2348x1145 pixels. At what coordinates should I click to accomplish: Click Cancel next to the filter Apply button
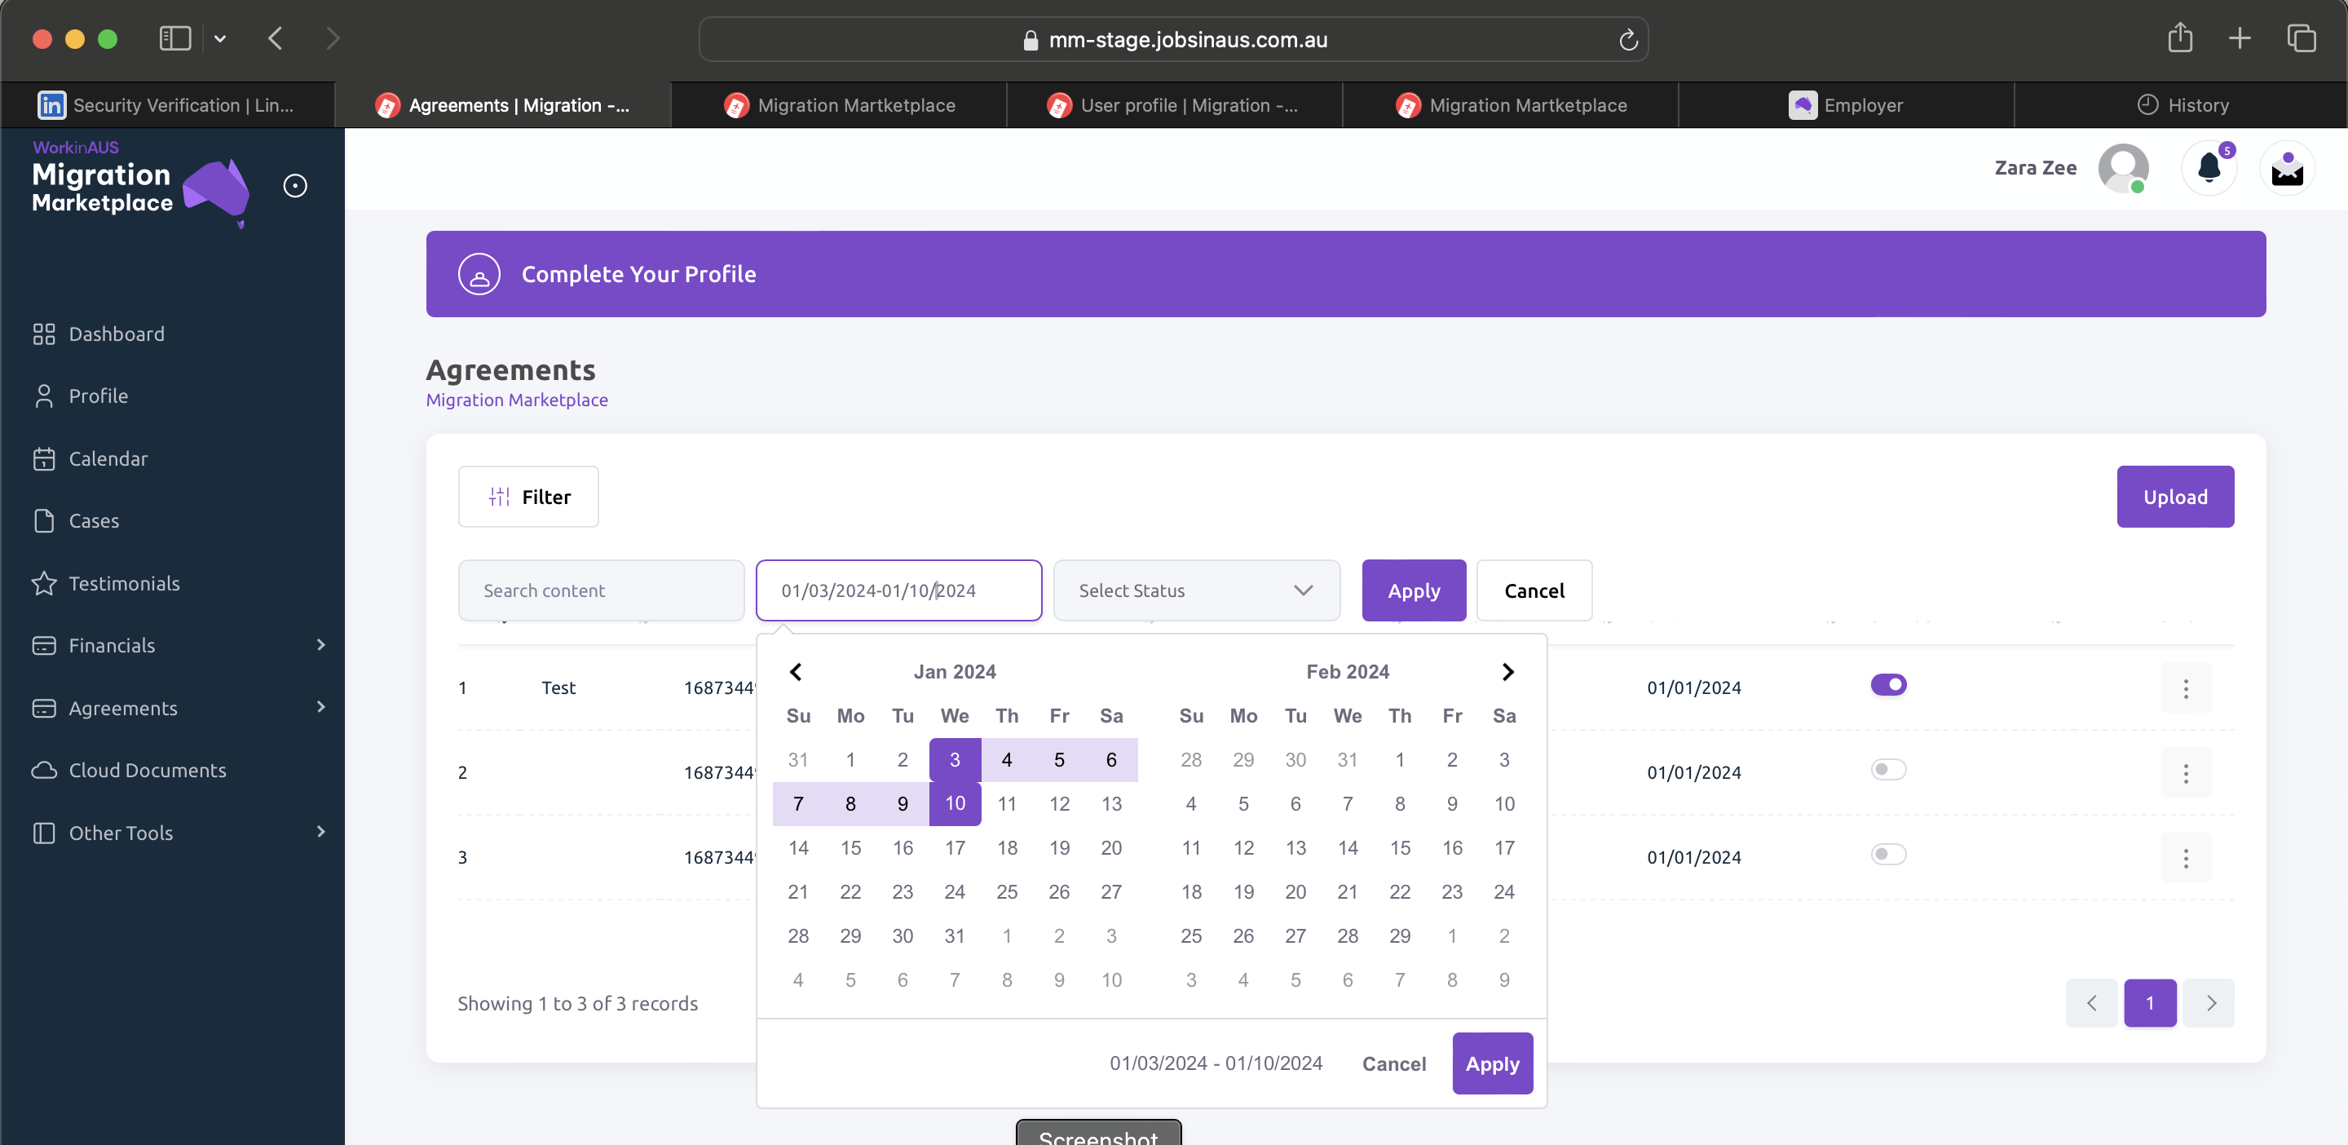pos(1533,590)
